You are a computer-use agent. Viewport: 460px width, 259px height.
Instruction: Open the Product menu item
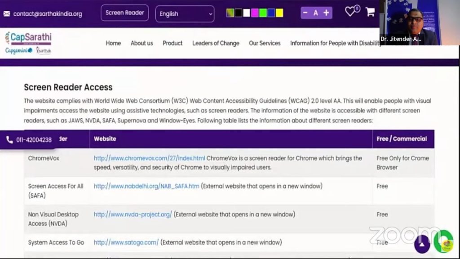coord(172,43)
